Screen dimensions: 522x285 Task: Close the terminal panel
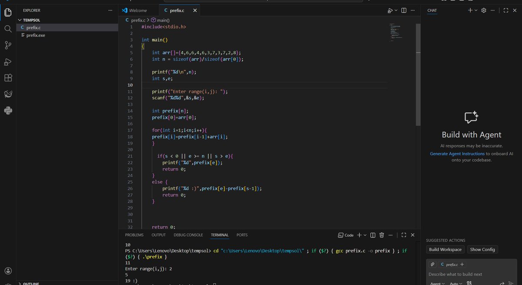click(413, 235)
